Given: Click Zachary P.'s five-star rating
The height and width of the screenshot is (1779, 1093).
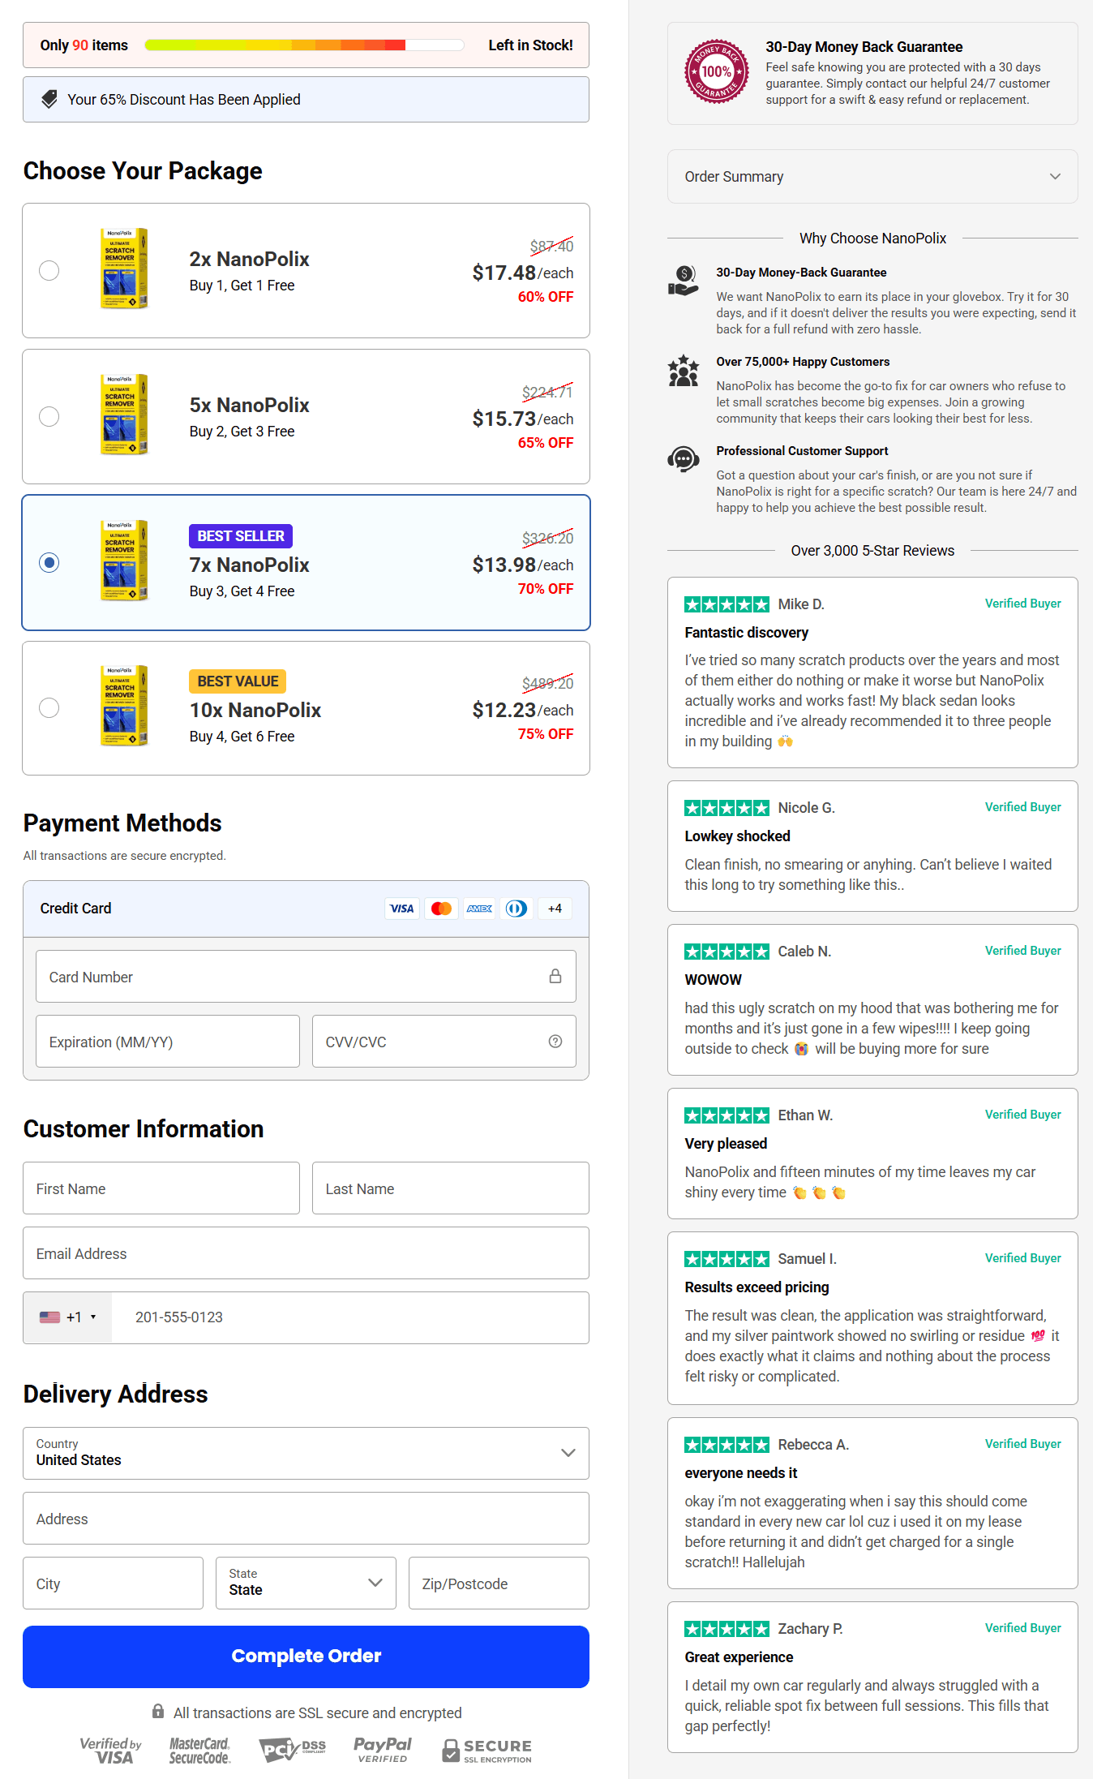Looking at the screenshot, I should pyautogui.click(x=727, y=1629).
